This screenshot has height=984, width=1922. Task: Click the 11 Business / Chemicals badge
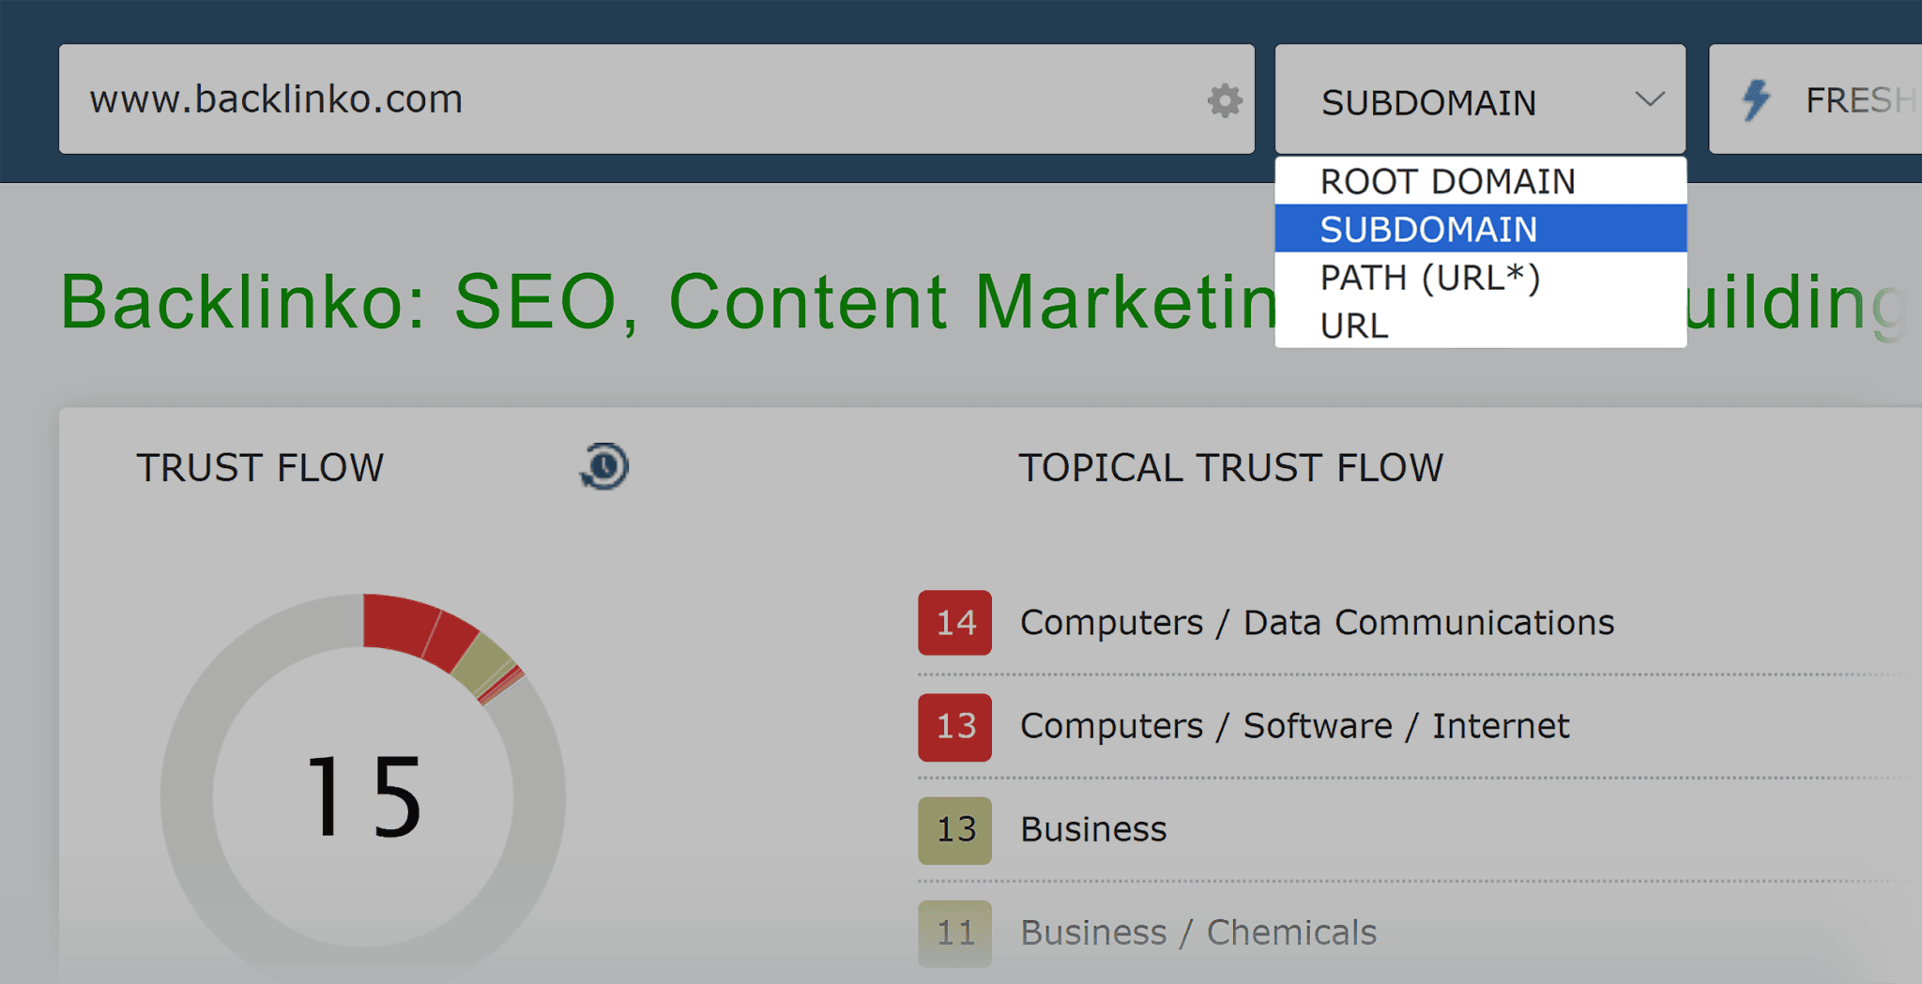954,932
